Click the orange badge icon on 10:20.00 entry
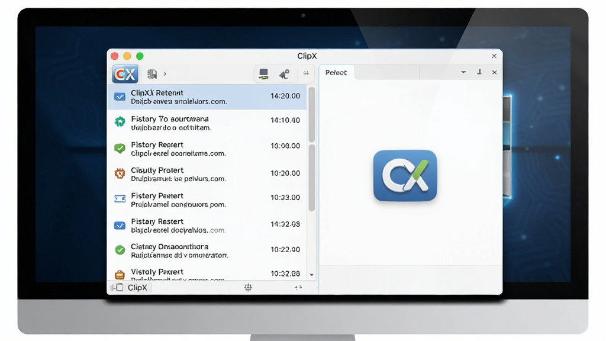606x341 pixels. click(x=120, y=173)
